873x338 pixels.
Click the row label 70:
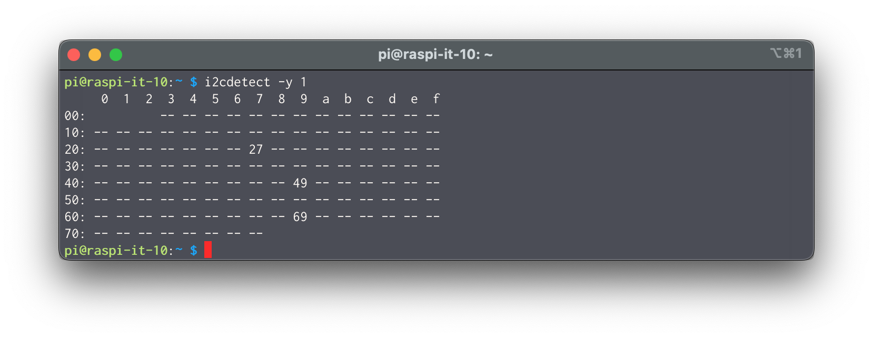74,234
